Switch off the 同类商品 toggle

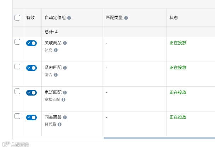(x=31, y=118)
